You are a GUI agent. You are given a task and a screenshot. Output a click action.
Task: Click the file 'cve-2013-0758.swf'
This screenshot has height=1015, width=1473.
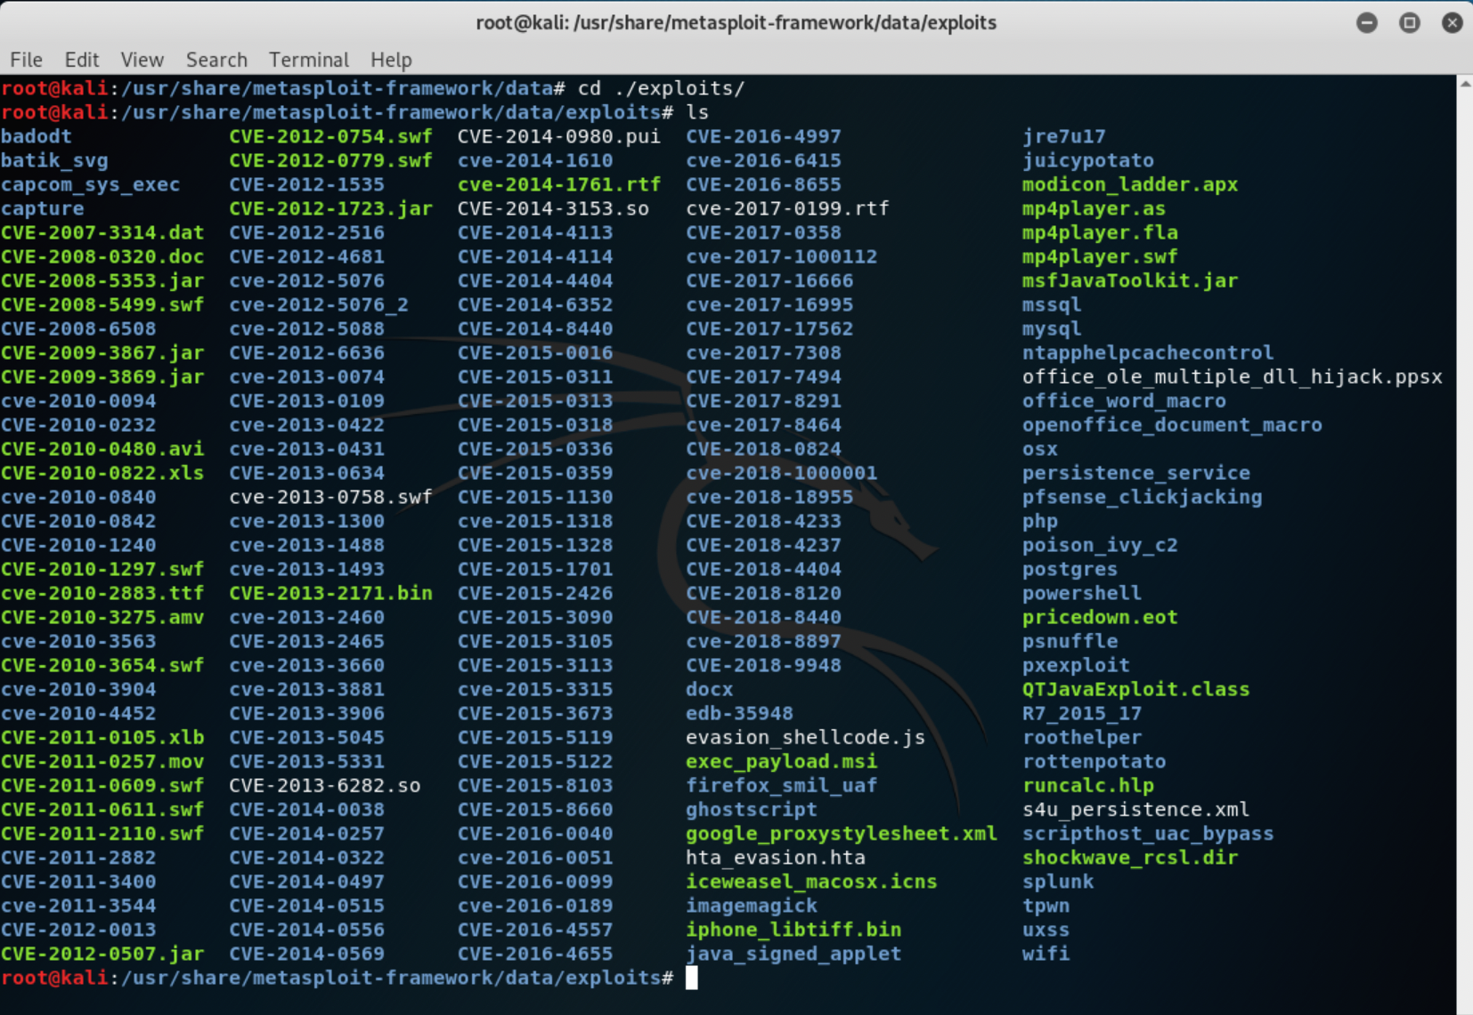tap(330, 497)
